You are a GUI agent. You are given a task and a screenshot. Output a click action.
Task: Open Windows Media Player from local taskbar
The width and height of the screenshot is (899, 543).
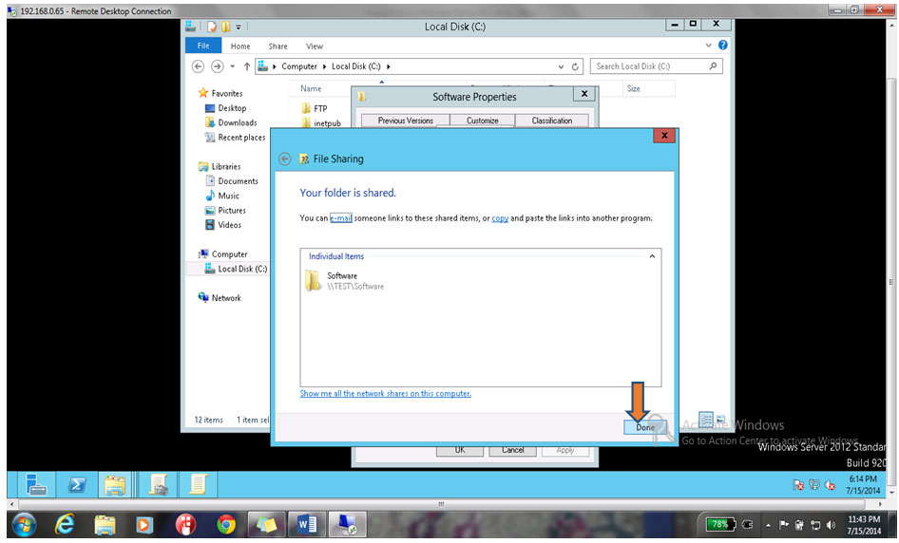[143, 525]
